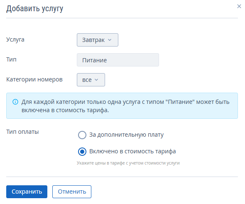The height and width of the screenshot is (204, 245).
Task: Click the Добавить услугу heading
Action: click(35, 9)
